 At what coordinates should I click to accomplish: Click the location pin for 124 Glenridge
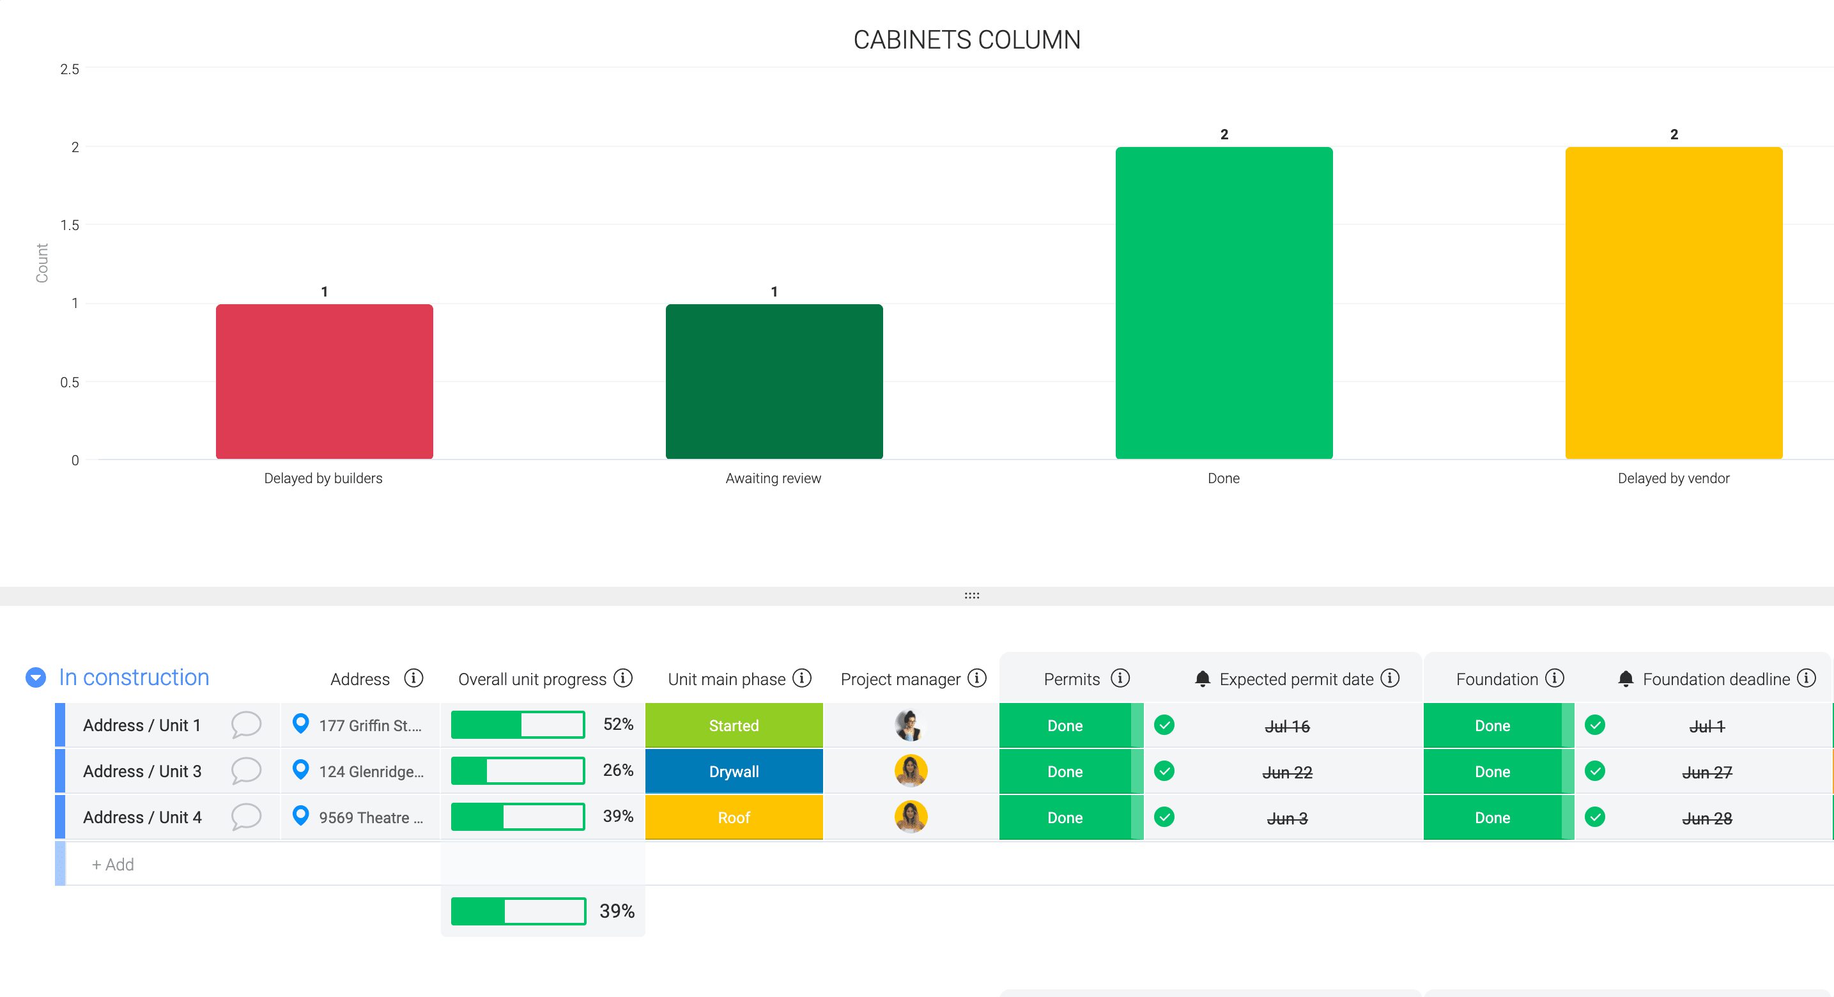[x=301, y=770]
